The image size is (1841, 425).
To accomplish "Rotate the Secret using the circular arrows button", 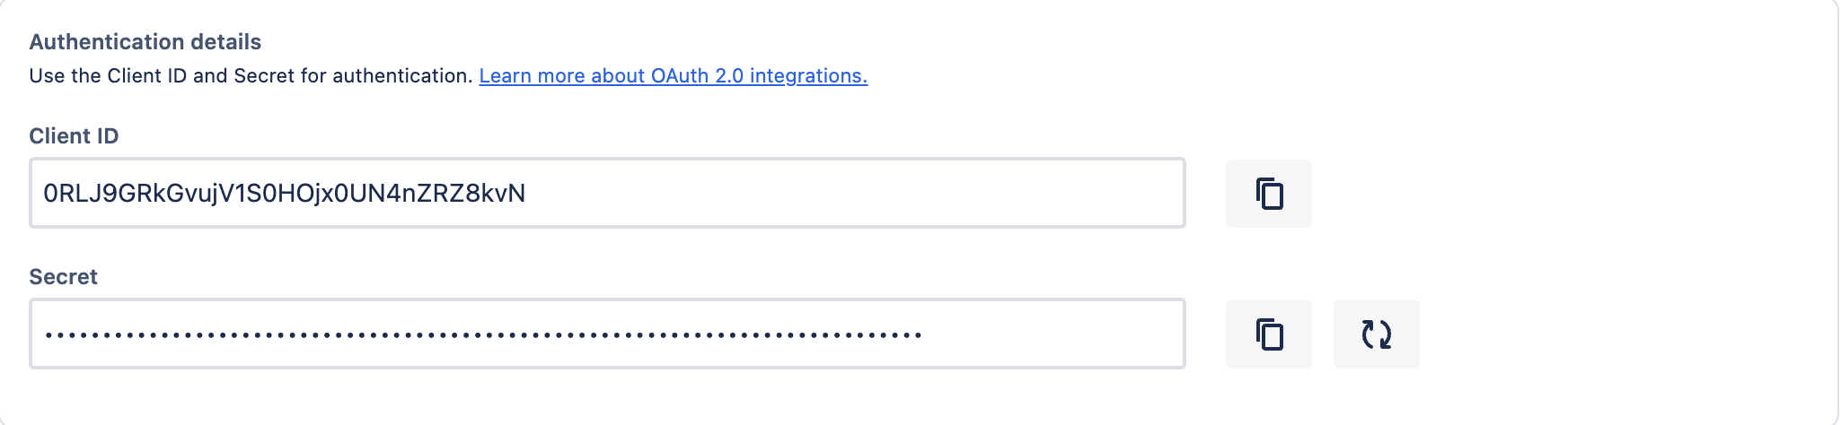I will (x=1376, y=334).
